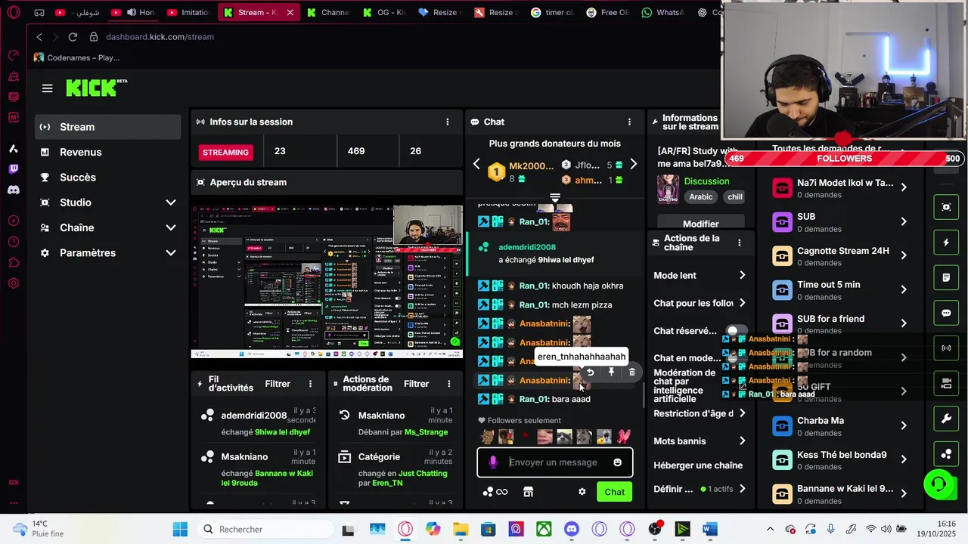
Task: Expand Studio submenu in sidebar
Action: [x=171, y=202]
